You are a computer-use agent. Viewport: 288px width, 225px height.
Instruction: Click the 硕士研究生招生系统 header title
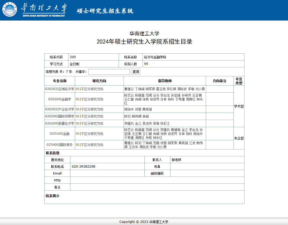pyautogui.click(x=105, y=11)
